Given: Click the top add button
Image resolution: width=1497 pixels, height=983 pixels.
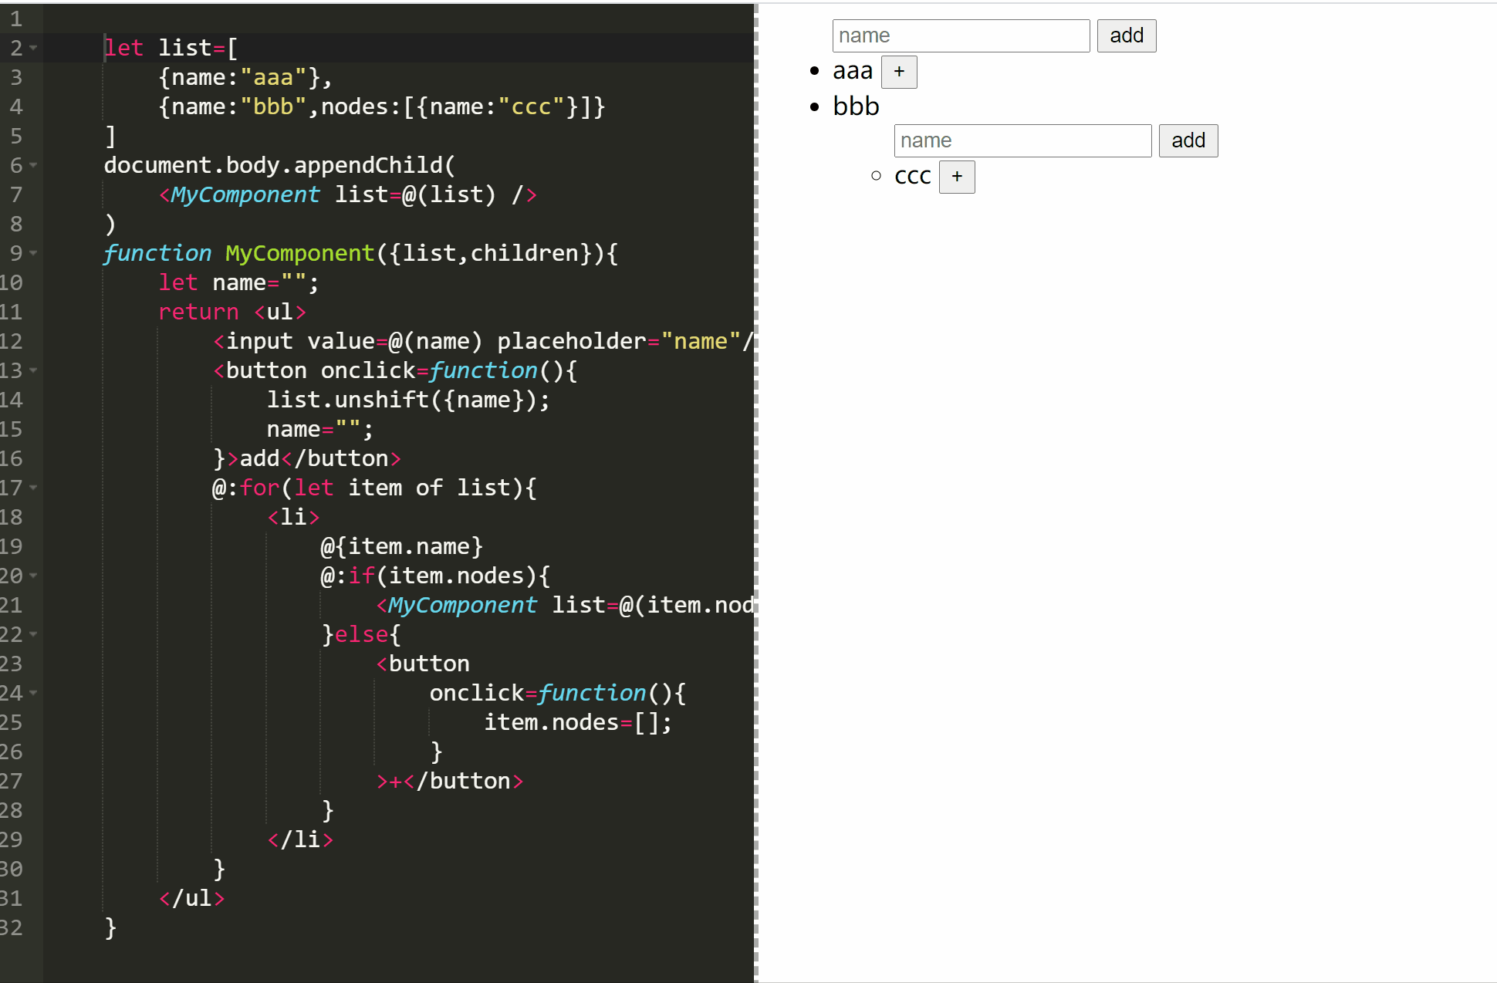Looking at the screenshot, I should (x=1126, y=35).
